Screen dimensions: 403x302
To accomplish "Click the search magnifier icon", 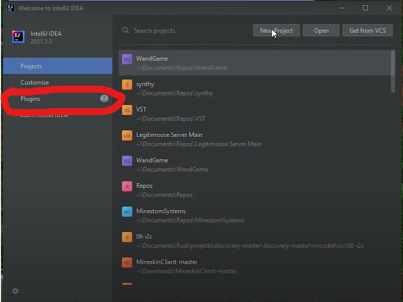I will (125, 30).
